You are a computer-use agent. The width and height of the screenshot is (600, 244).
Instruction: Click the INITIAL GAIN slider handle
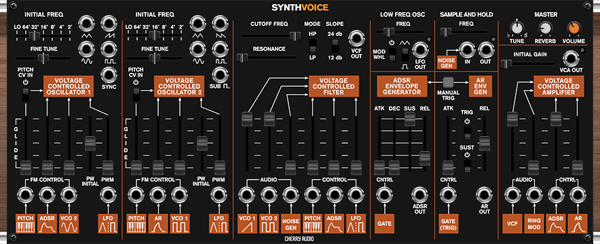[x=506, y=64]
